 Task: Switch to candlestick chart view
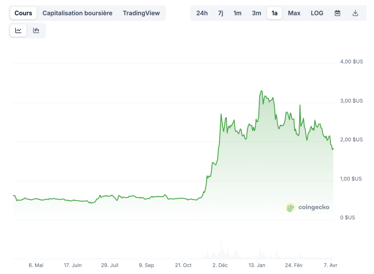pyautogui.click(x=36, y=30)
